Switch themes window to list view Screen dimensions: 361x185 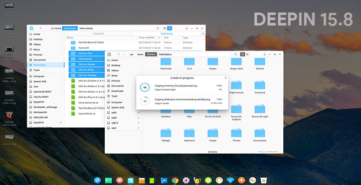(247, 54)
